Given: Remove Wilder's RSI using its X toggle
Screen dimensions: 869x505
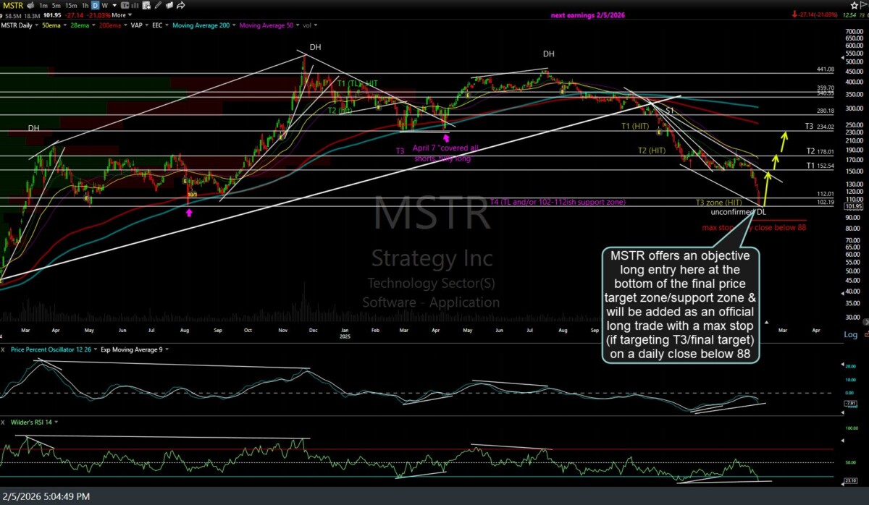Looking at the screenshot, I should tap(4, 422).
